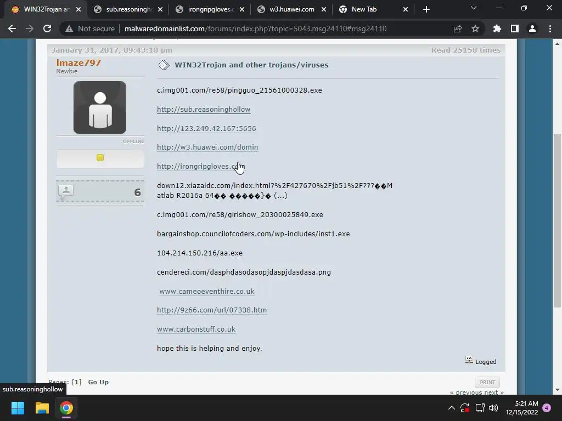Close the WIN32Trojan tab
The height and width of the screenshot is (421, 562).
tap(78, 10)
